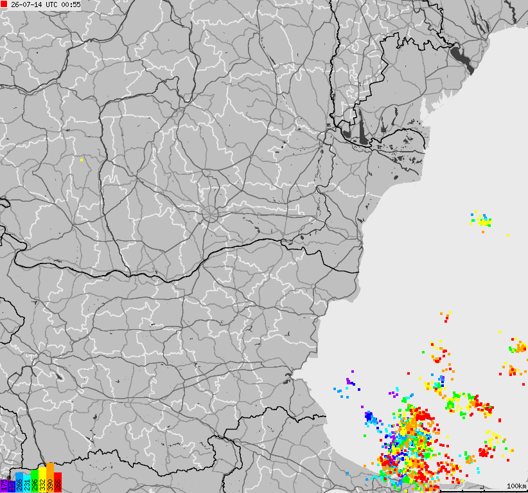
Task: Click the orange legend bar labeled 390
Action: (50, 478)
